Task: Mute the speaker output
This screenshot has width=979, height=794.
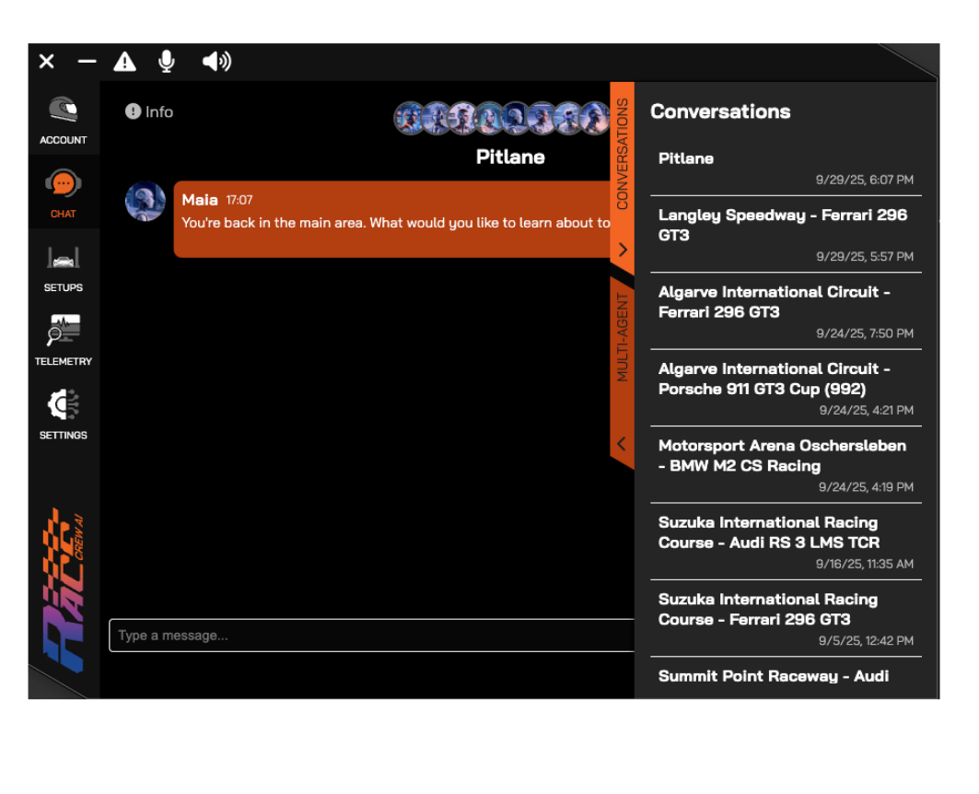Action: (x=216, y=61)
